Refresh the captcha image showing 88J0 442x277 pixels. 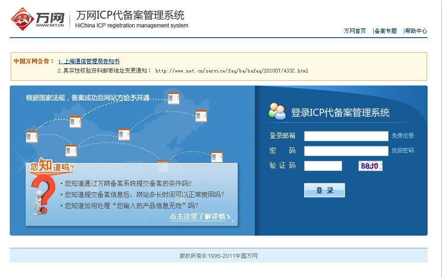pyautogui.click(x=370, y=165)
